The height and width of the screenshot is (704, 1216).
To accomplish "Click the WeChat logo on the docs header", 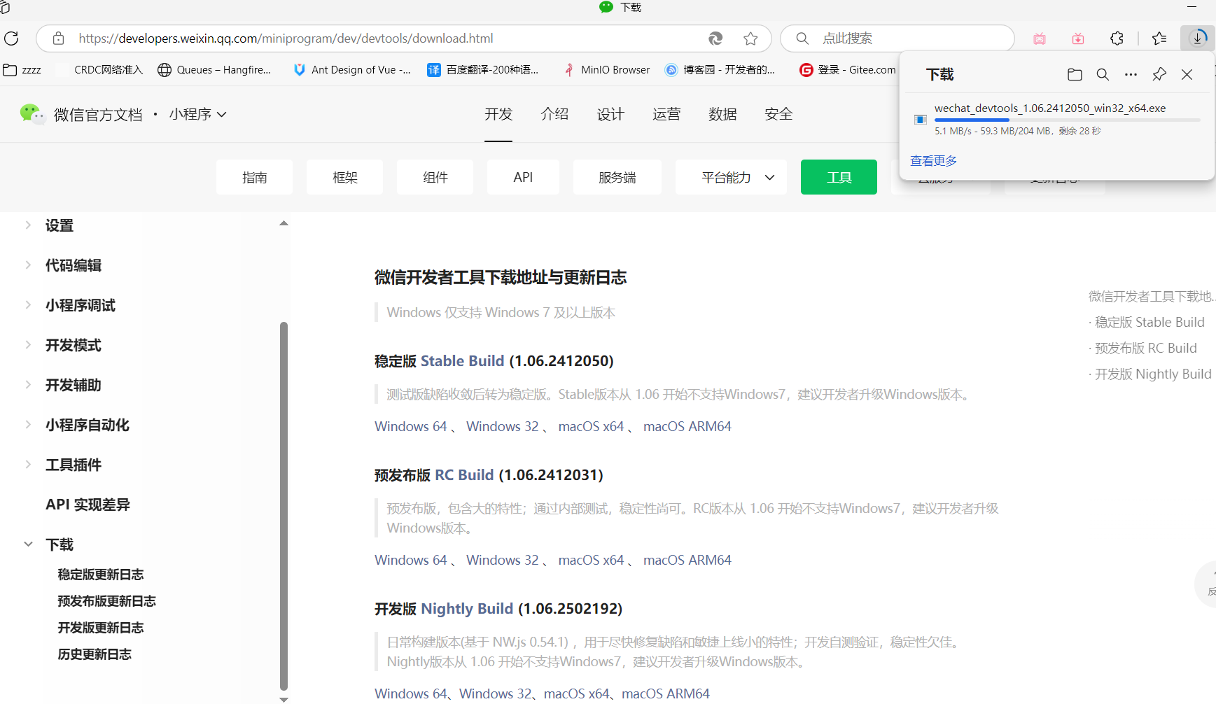I will tap(32, 113).
